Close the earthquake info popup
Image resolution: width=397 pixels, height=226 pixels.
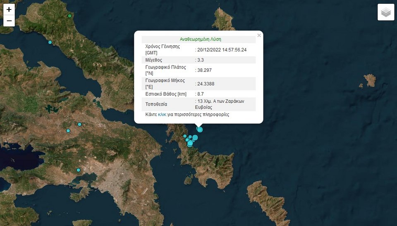pyautogui.click(x=259, y=35)
